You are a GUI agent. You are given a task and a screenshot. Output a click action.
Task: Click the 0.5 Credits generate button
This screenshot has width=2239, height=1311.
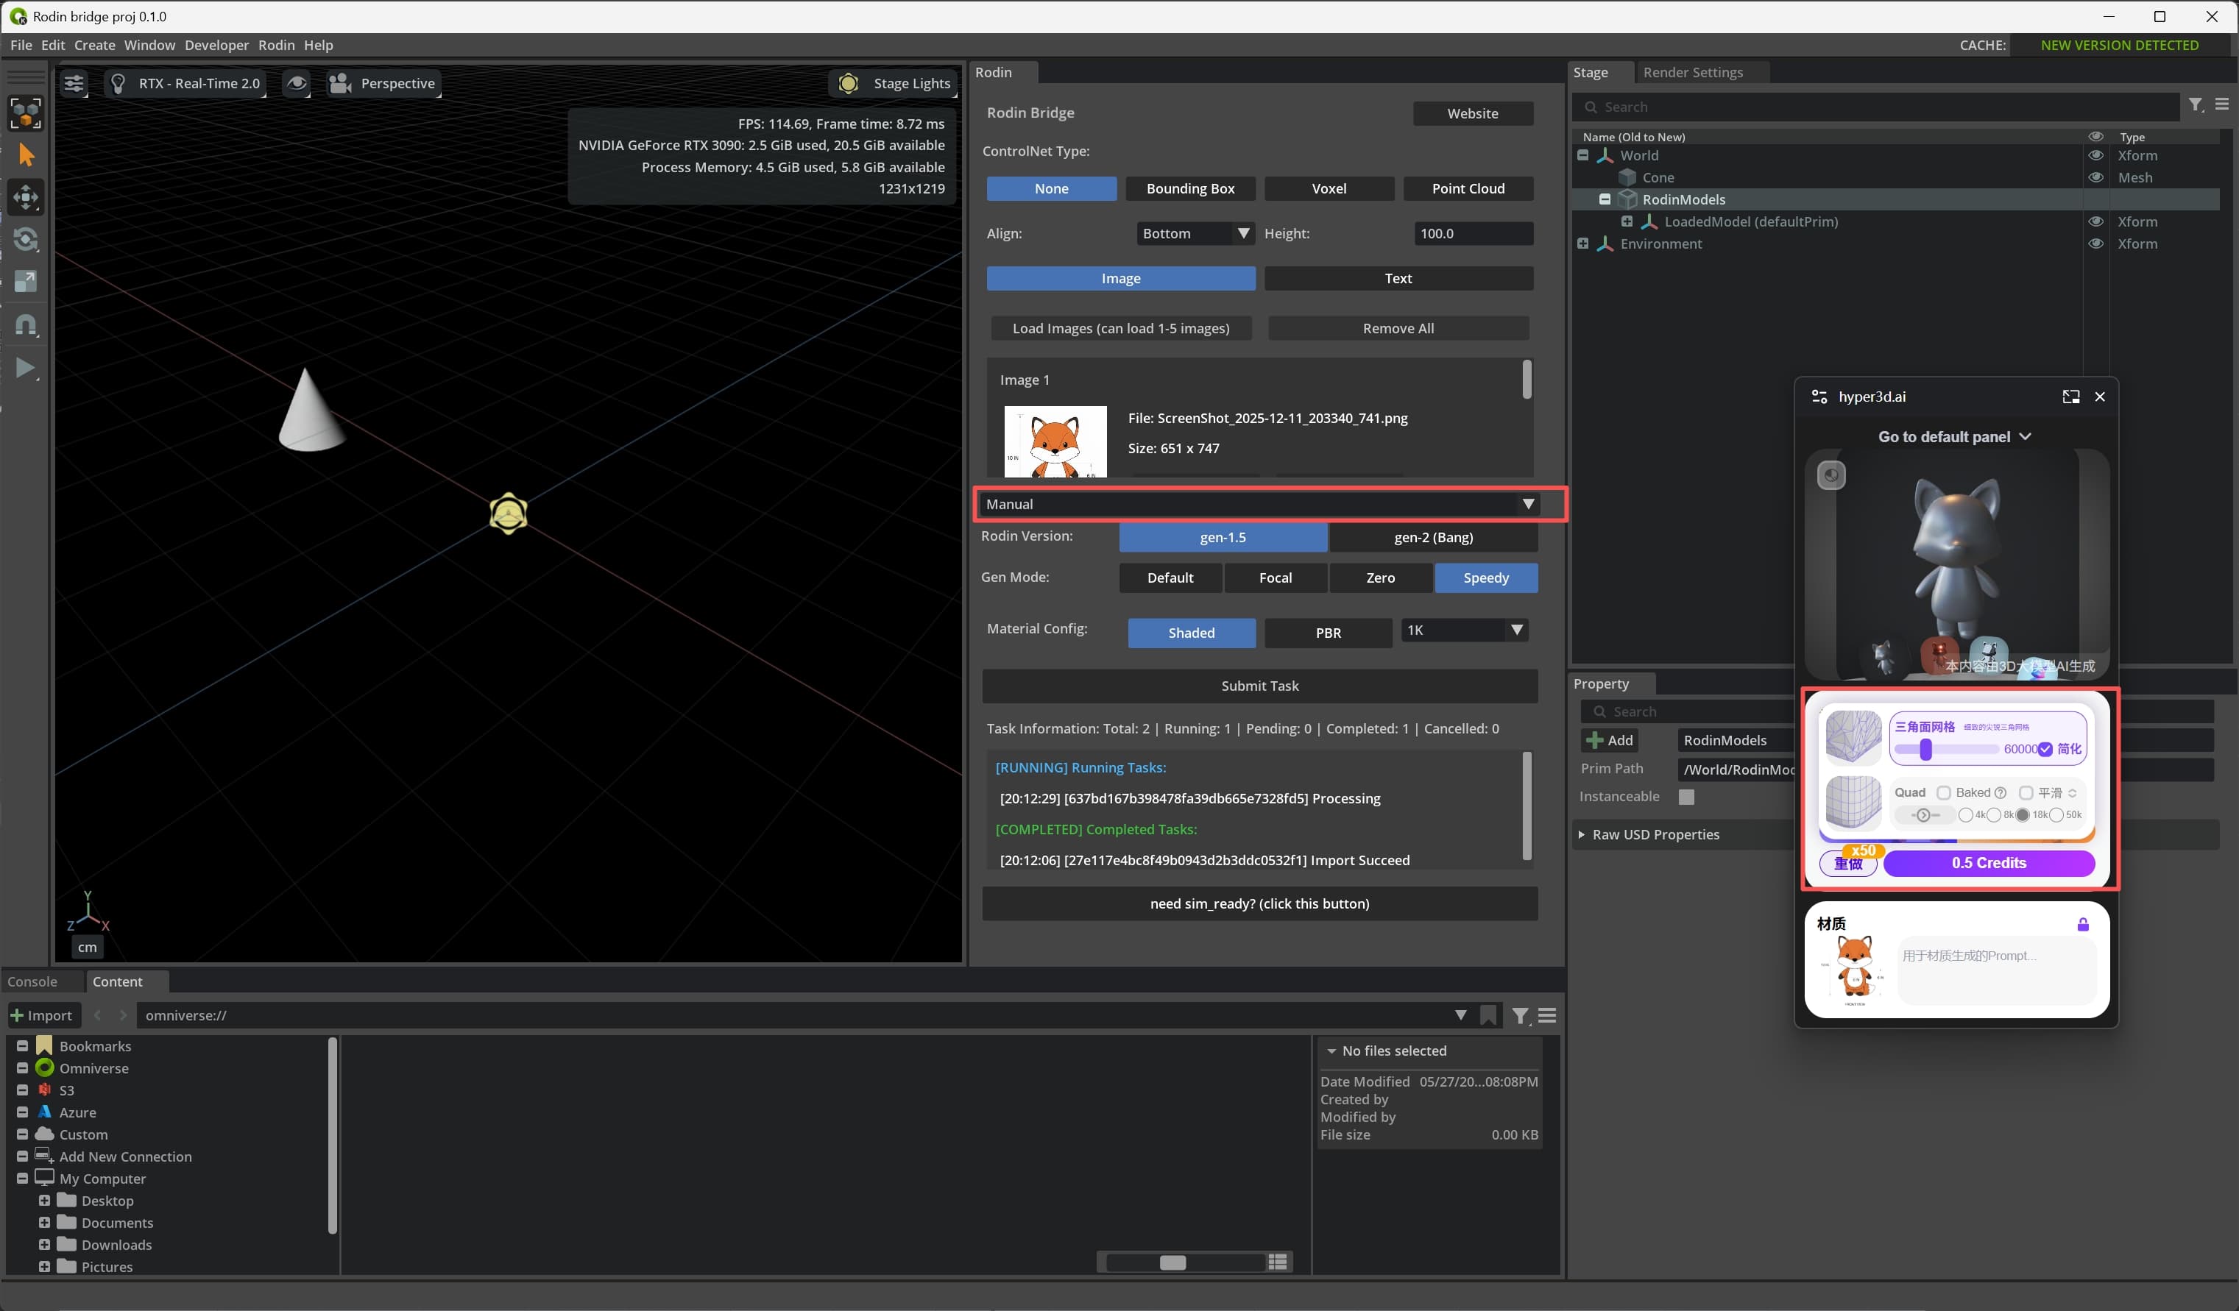coord(1989,864)
